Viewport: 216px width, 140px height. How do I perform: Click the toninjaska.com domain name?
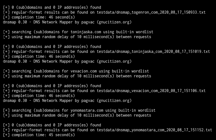click(86, 32)
